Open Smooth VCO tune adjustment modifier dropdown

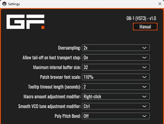[116, 106]
